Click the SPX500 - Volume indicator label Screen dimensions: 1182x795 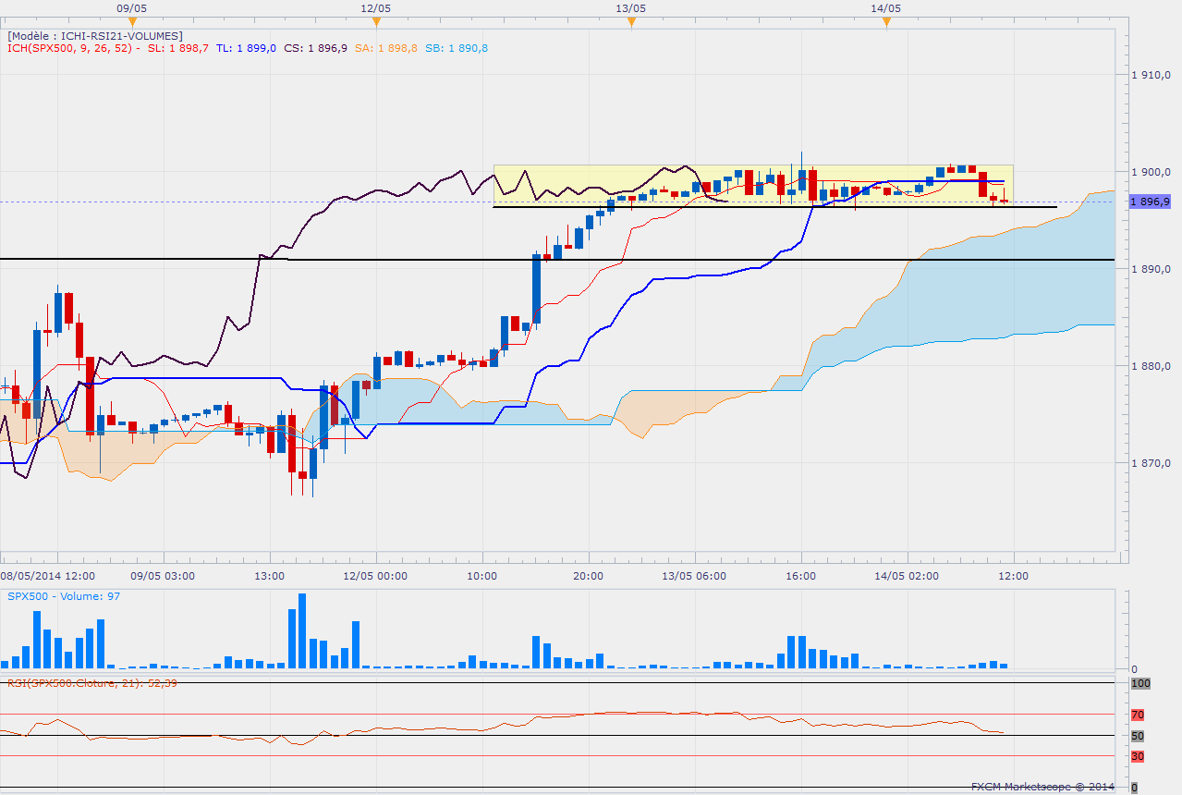pos(64,596)
